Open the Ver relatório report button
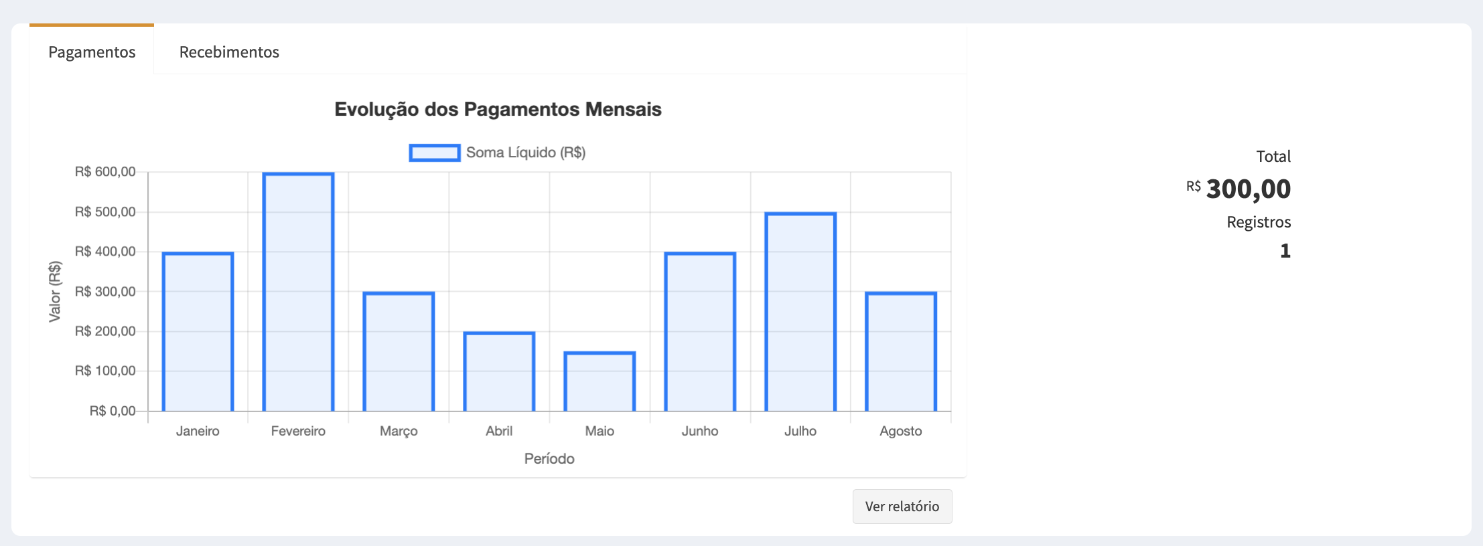 (902, 506)
